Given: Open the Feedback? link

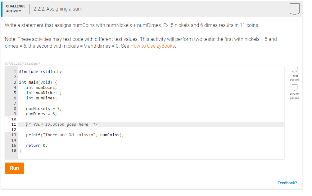Looking at the screenshot, I should tap(287, 183).
